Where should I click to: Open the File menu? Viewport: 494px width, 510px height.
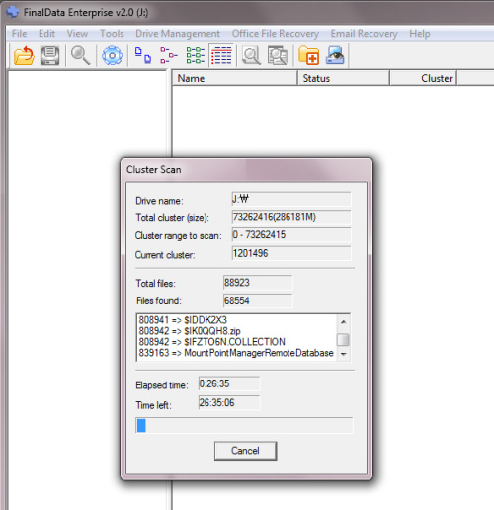pyautogui.click(x=19, y=34)
